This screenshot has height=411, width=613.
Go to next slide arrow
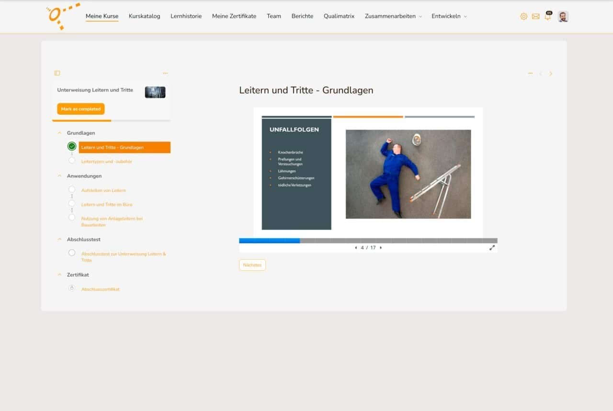click(x=381, y=248)
